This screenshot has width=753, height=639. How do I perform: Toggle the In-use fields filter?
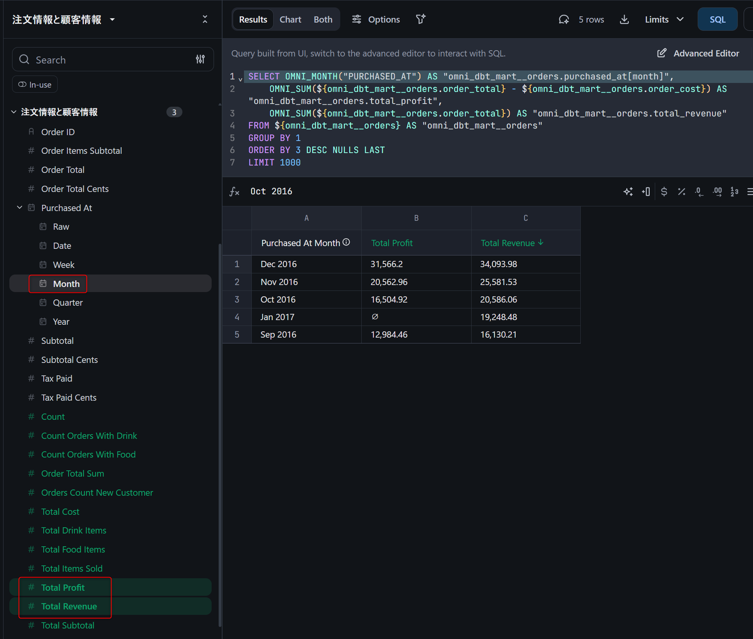pos(35,84)
